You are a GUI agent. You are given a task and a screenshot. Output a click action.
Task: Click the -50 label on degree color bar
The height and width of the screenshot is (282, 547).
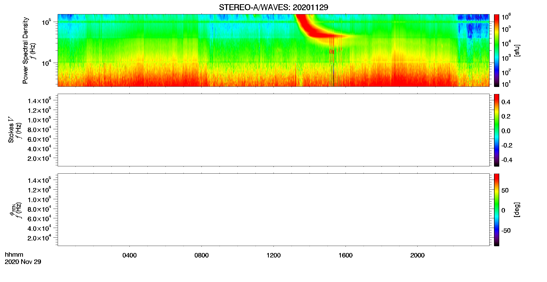click(506, 231)
